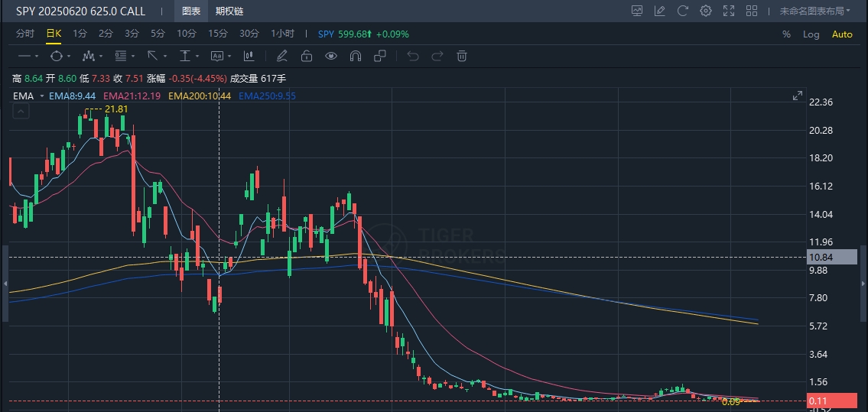
Task: Toggle the Auto axis scale
Action: coord(842,34)
